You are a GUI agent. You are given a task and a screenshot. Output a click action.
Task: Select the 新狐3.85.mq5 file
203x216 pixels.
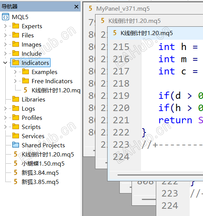[x=40, y=182]
